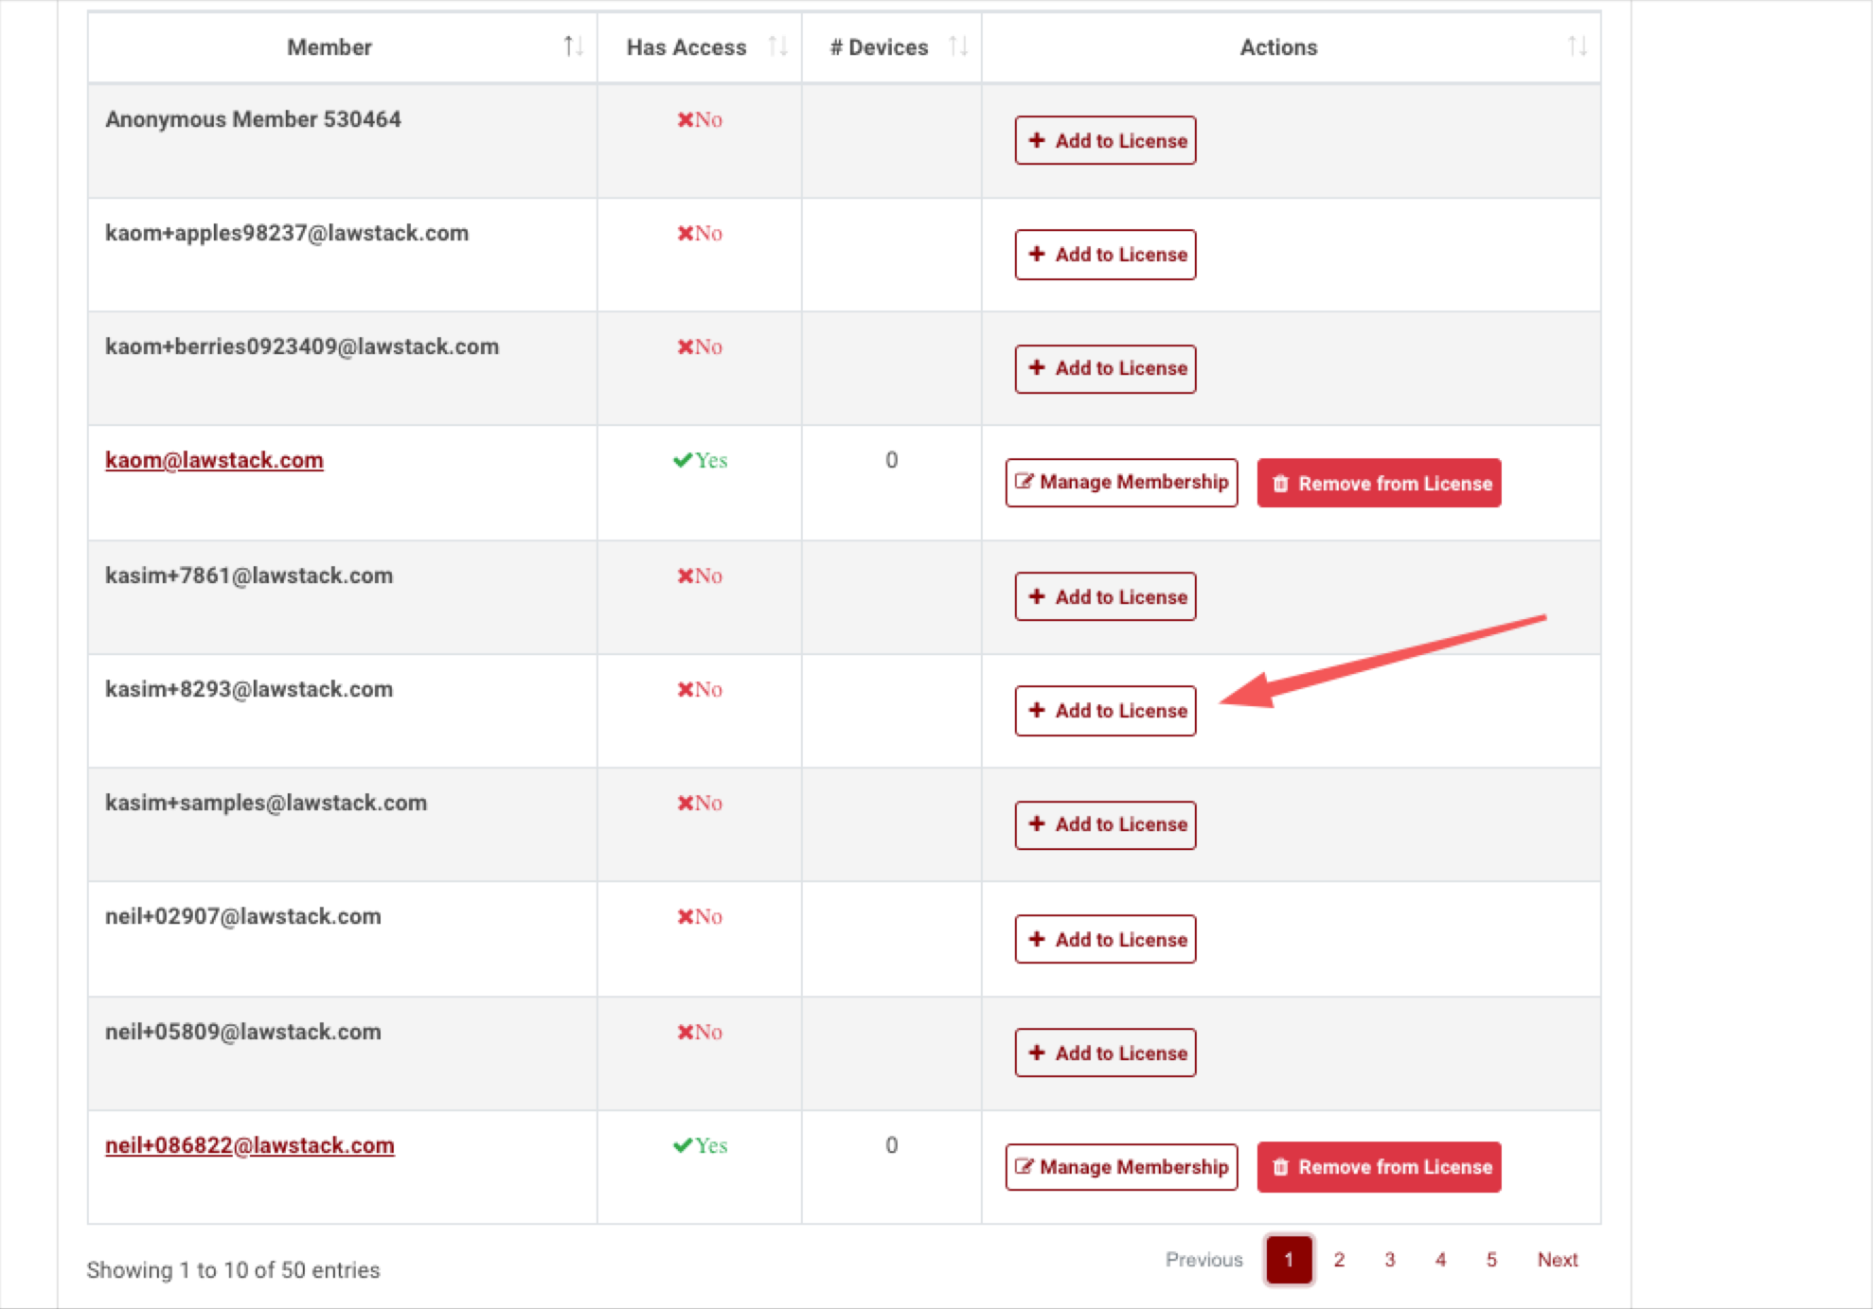
Task: Open neil+086822@lawstack.com member link
Action: [249, 1145]
